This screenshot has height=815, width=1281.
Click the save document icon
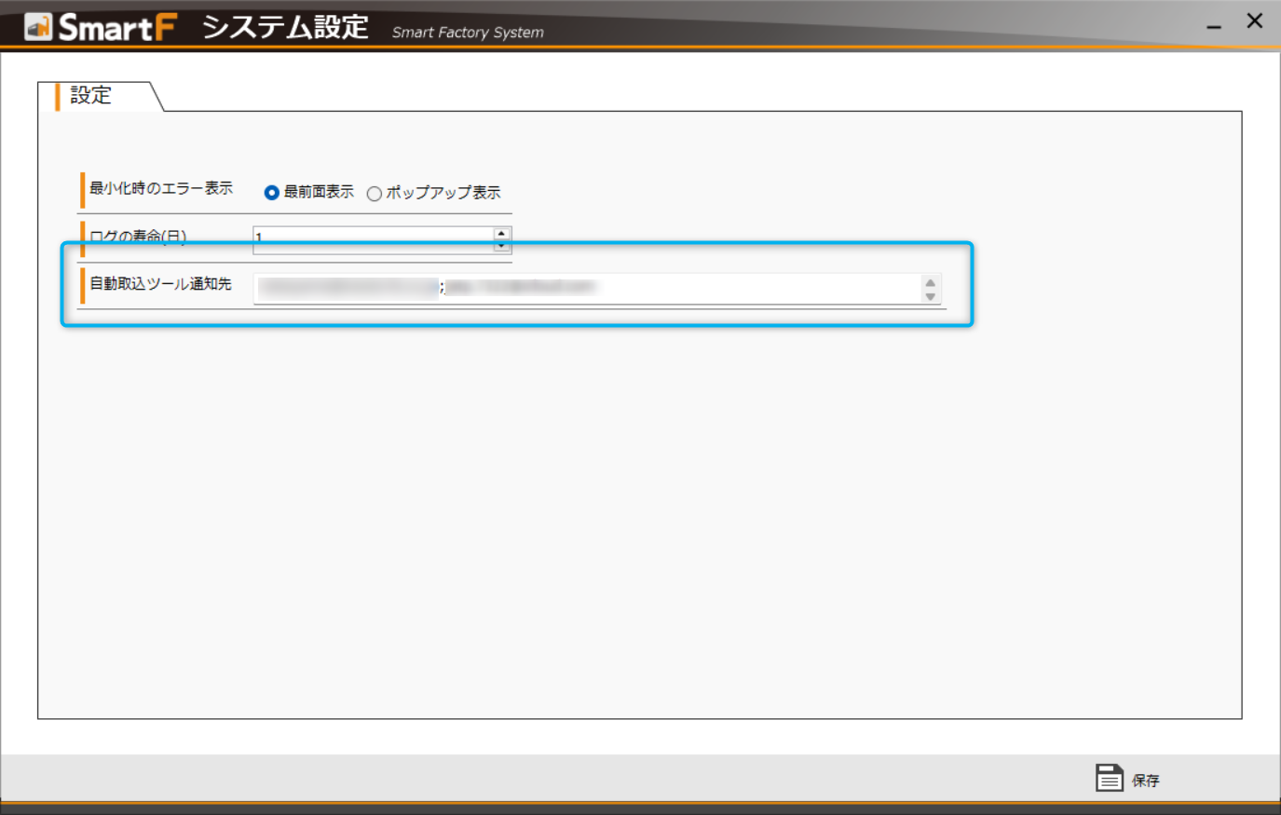pos(1109,778)
